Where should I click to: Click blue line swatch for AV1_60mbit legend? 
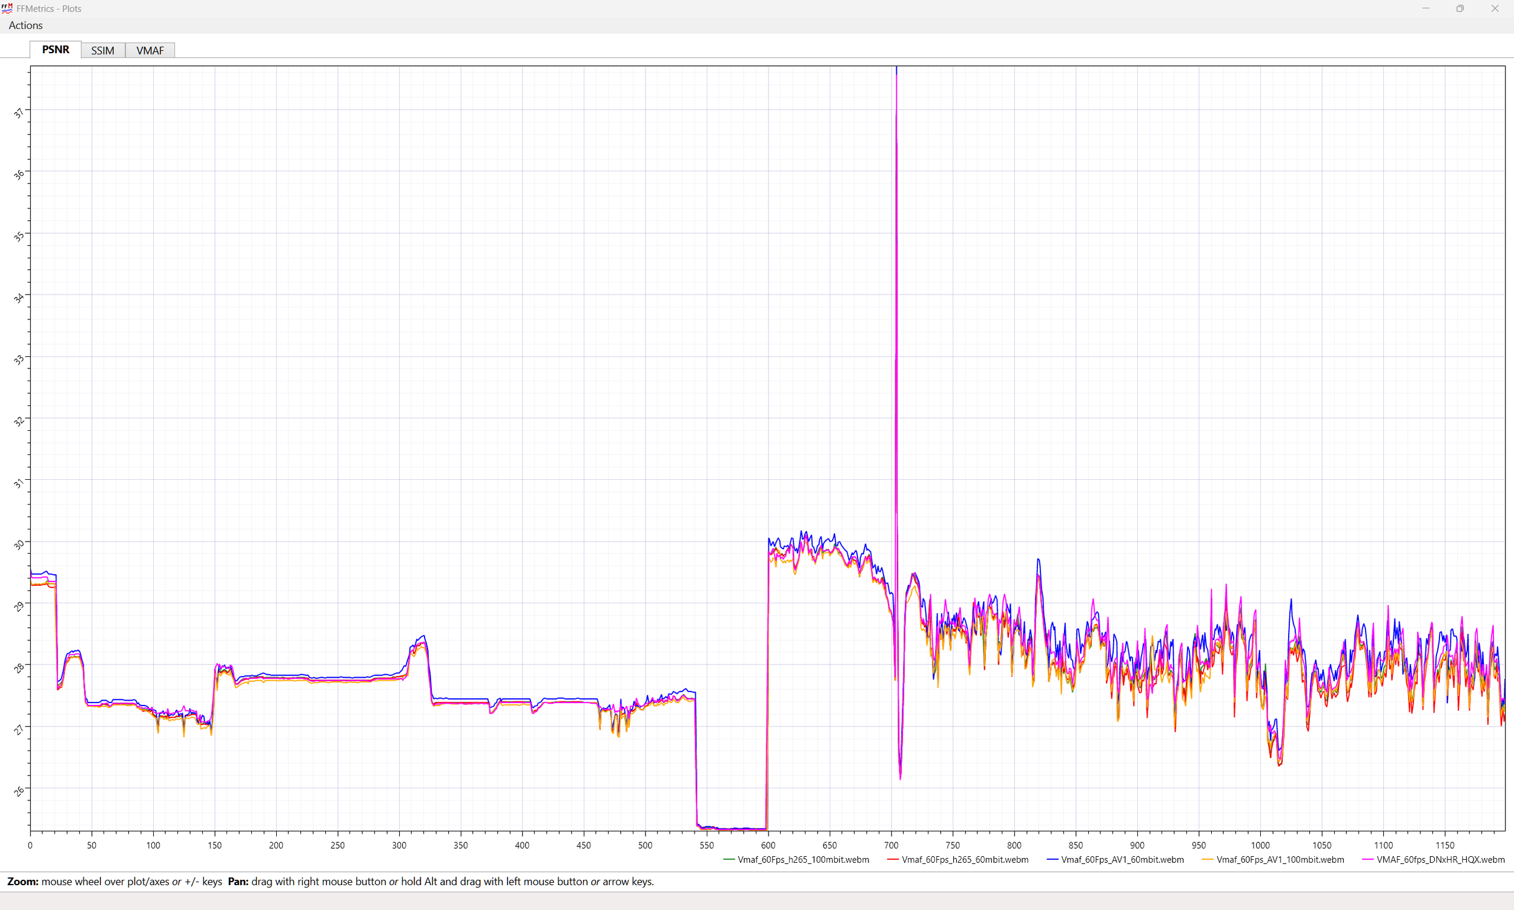point(1053,860)
